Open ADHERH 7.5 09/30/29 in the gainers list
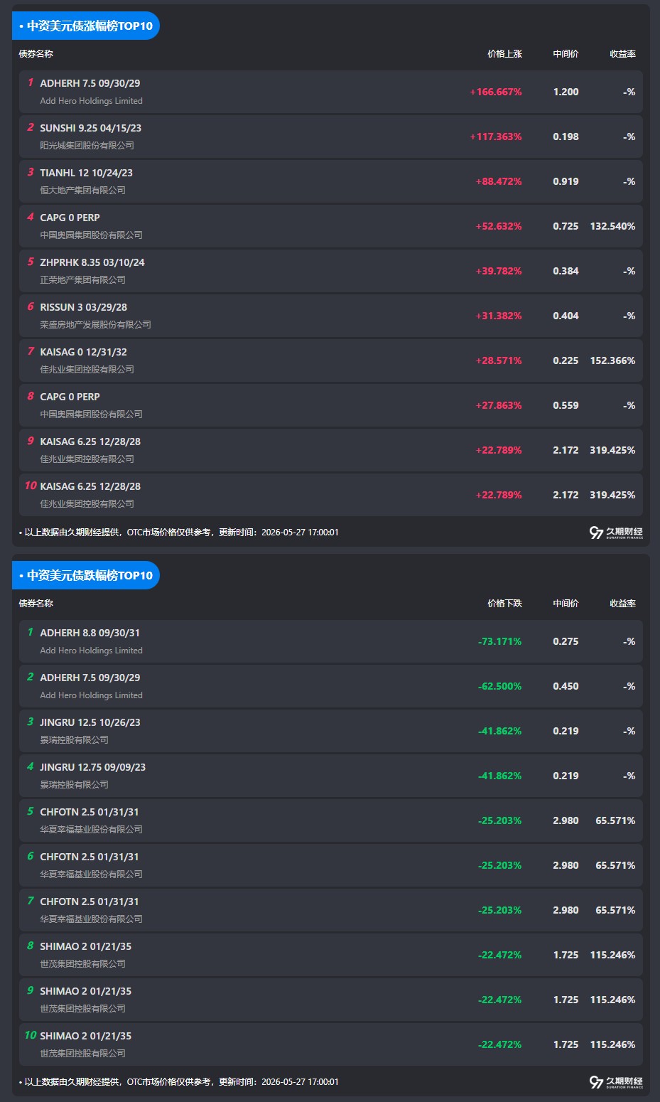660x1102 pixels. click(90, 83)
